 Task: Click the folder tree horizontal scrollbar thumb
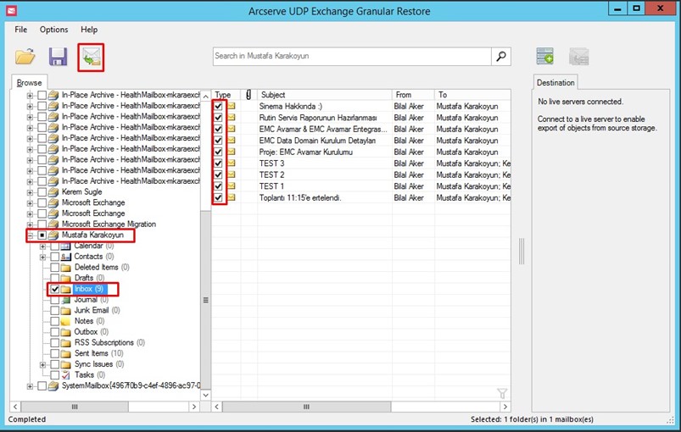75,407
